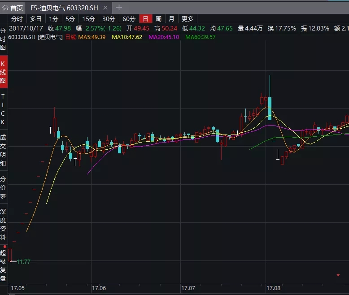Select the 30分 interval
The image size is (349, 295).
click(x=109, y=18)
